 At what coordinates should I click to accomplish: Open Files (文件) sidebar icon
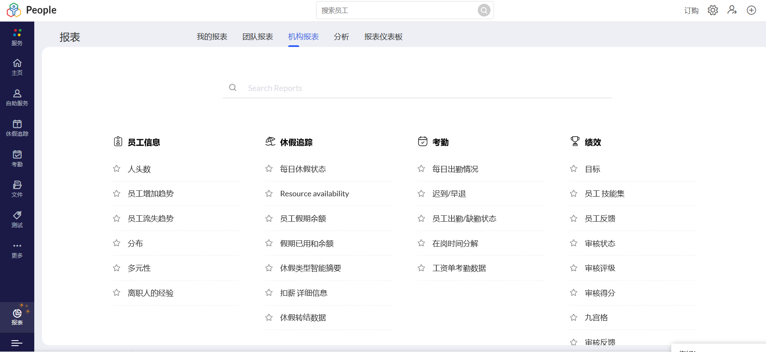pyautogui.click(x=17, y=189)
